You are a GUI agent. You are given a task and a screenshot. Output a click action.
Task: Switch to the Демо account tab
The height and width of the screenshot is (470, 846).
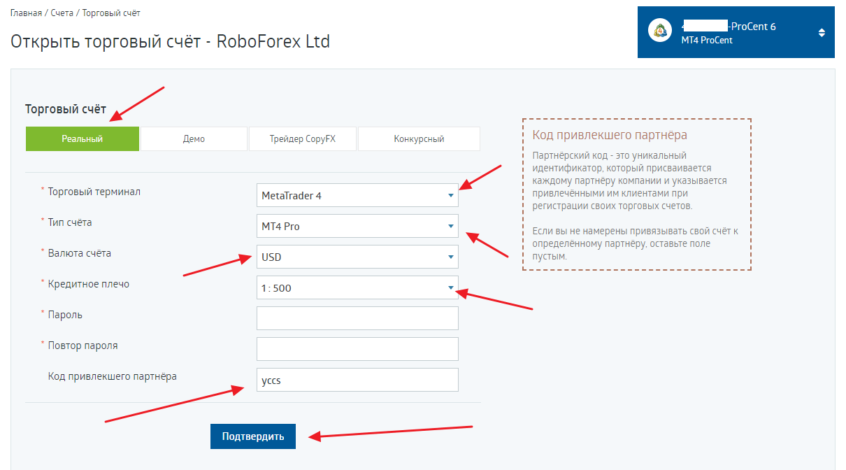pyautogui.click(x=194, y=138)
